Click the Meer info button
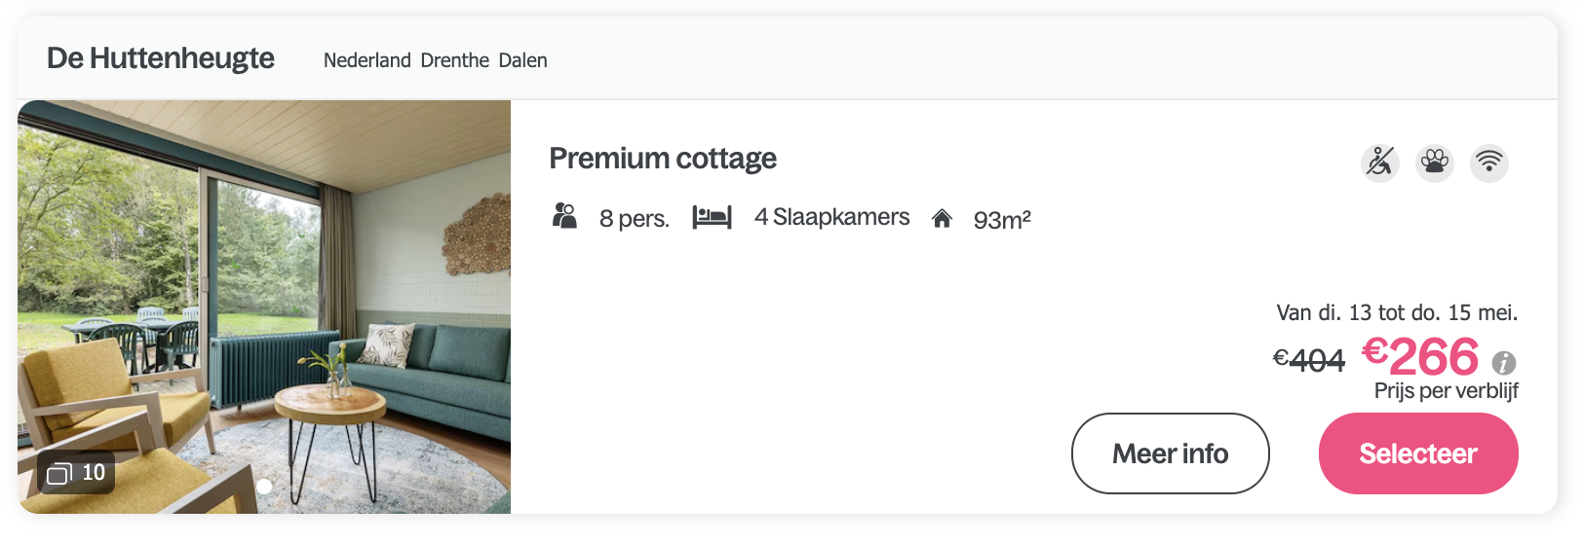Image resolution: width=1583 pixels, height=543 pixels. [1170, 453]
